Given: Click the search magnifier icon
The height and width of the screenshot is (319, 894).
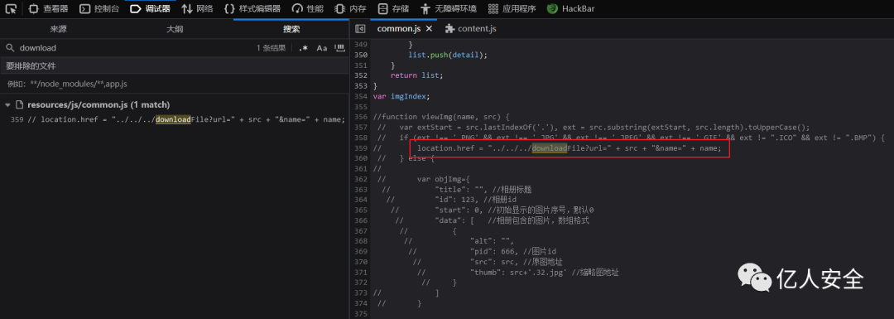Looking at the screenshot, I should tap(10, 49).
